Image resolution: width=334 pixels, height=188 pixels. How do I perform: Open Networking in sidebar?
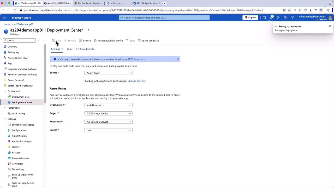[18, 169]
